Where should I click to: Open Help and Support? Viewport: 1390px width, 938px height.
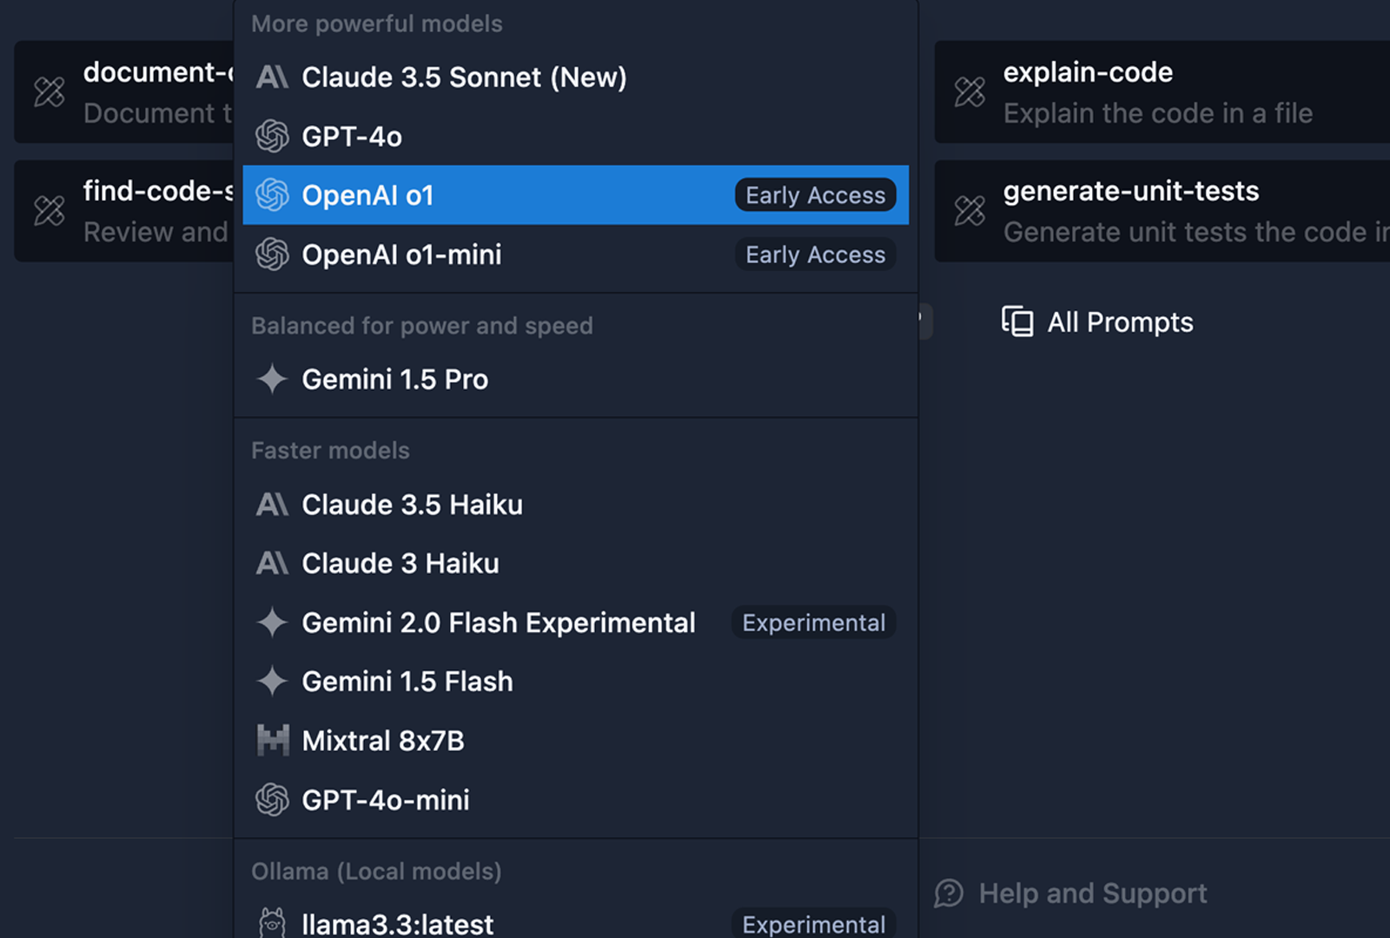click(x=1092, y=893)
